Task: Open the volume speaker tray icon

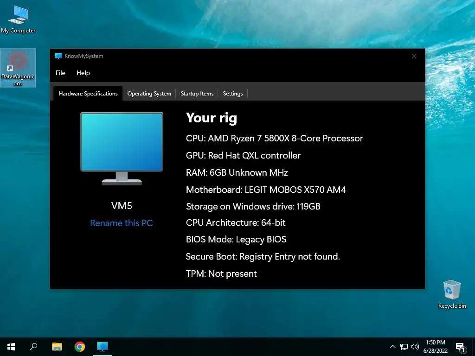Action: (x=415, y=347)
